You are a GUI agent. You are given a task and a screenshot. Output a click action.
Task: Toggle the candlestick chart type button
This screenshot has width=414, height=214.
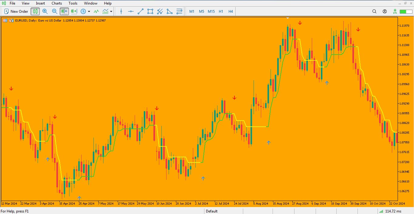tap(35, 12)
